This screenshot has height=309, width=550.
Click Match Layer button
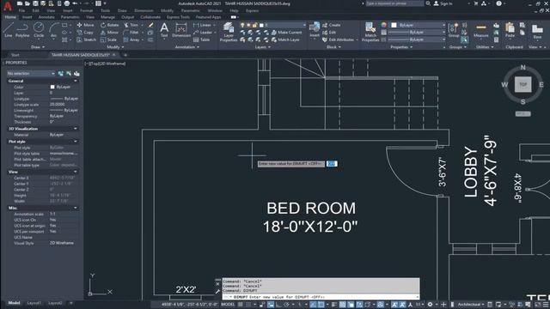(x=286, y=39)
